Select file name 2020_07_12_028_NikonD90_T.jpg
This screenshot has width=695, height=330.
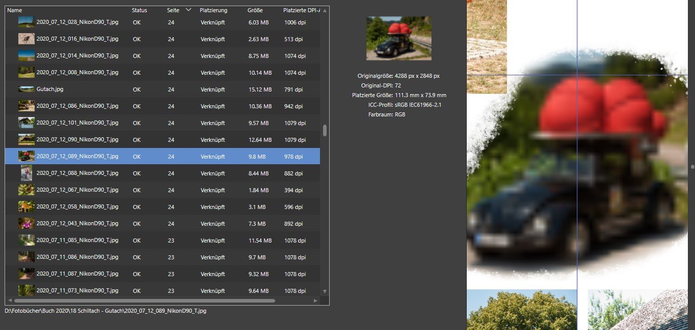point(77,22)
